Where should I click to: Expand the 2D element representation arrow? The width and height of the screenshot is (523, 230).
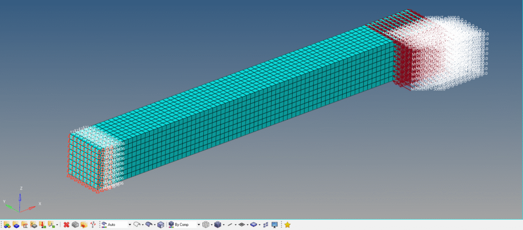tap(248, 225)
